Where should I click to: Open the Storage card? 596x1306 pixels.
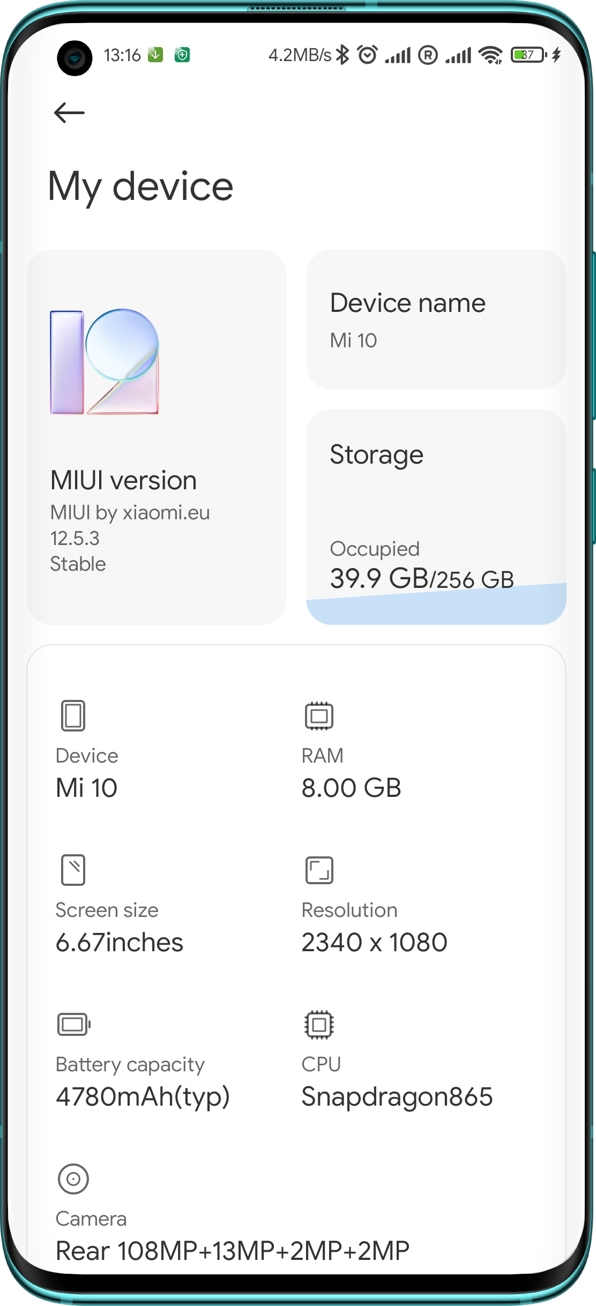(436, 517)
